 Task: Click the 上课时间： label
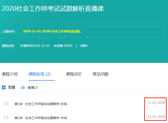tap(9, 32)
